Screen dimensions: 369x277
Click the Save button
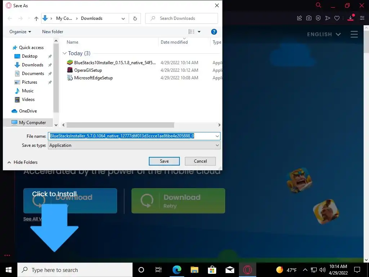(x=164, y=161)
